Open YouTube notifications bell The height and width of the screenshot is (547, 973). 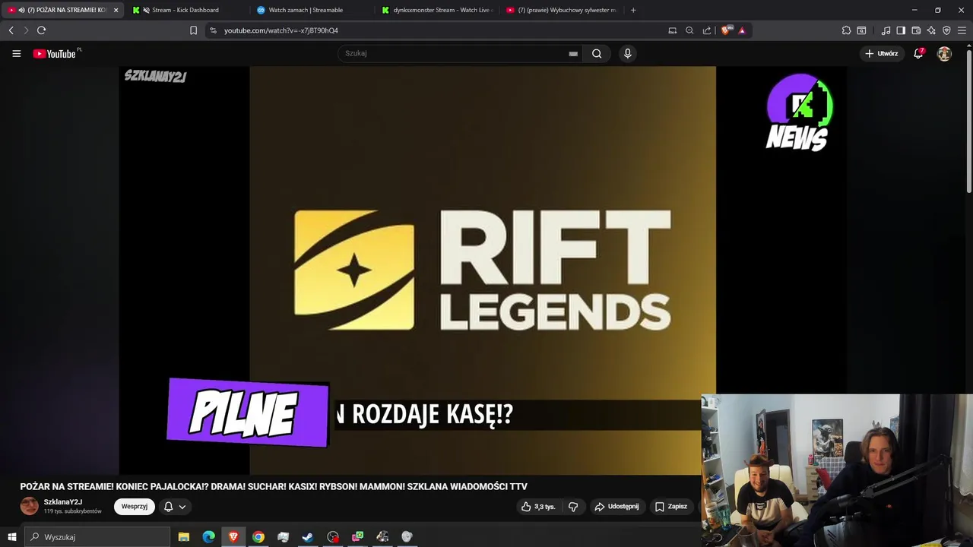918,53
